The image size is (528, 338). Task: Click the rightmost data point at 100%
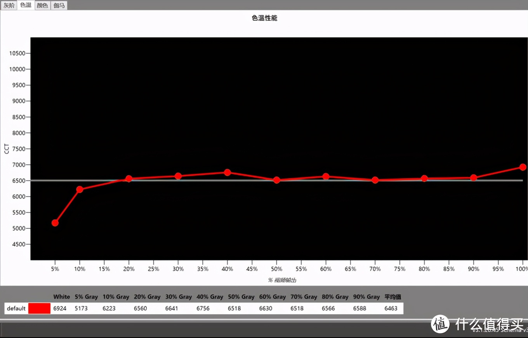tap(522, 167)
